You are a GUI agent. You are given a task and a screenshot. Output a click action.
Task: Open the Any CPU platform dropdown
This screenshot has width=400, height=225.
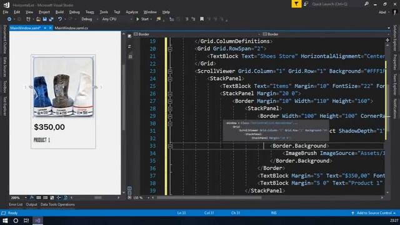[x=117, y=19]
